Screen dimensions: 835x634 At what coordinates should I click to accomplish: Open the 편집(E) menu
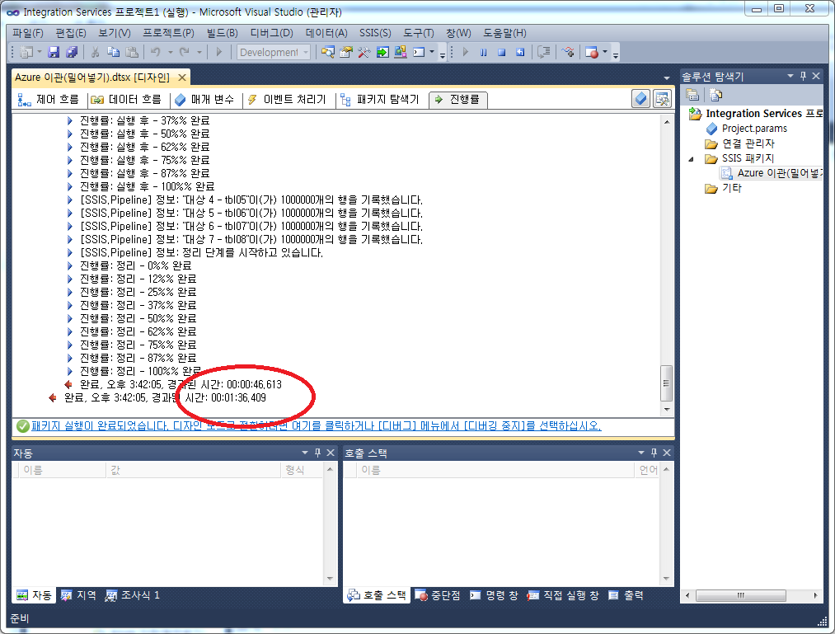click(x=71, y=33)
